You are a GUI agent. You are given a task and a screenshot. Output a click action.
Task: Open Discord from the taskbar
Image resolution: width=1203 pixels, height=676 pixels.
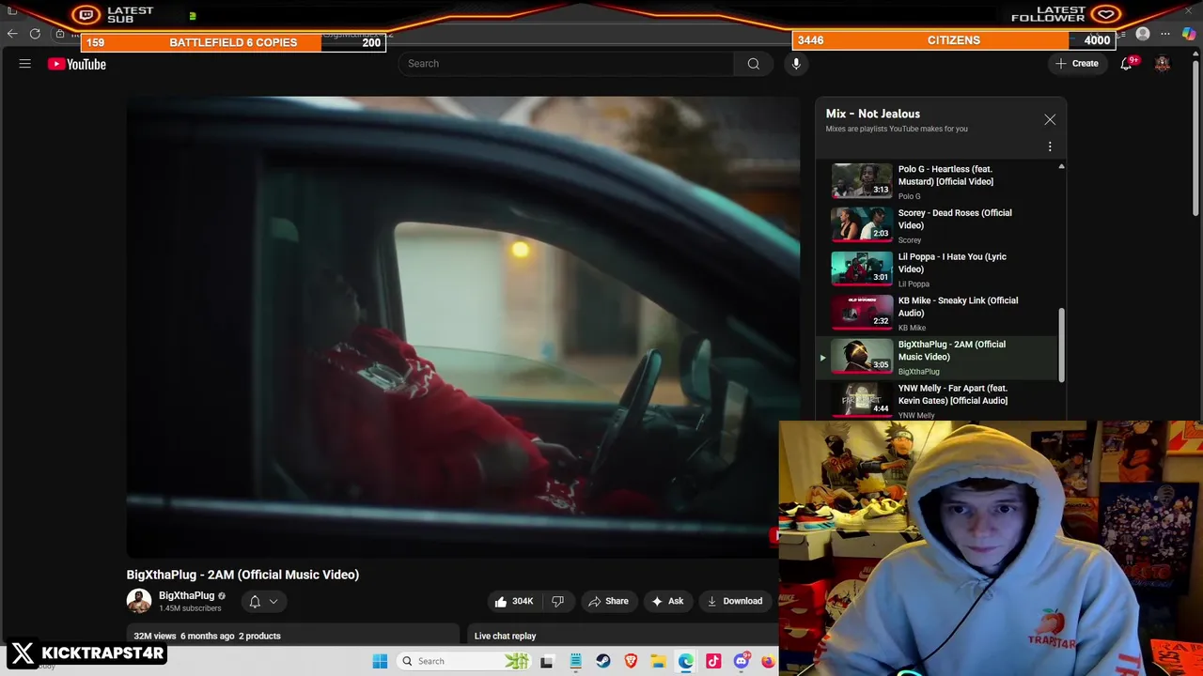click(742, 661)
